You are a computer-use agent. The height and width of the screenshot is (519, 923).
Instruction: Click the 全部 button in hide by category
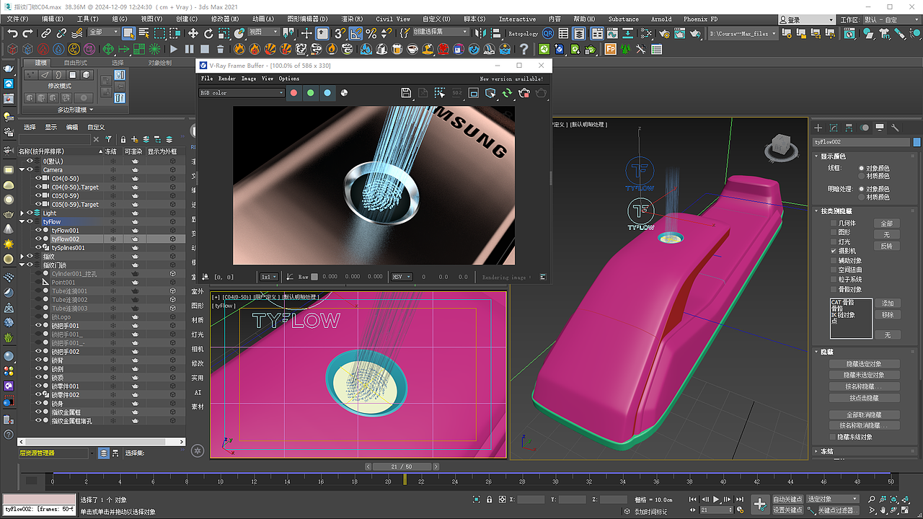click(x=886, y=223)
